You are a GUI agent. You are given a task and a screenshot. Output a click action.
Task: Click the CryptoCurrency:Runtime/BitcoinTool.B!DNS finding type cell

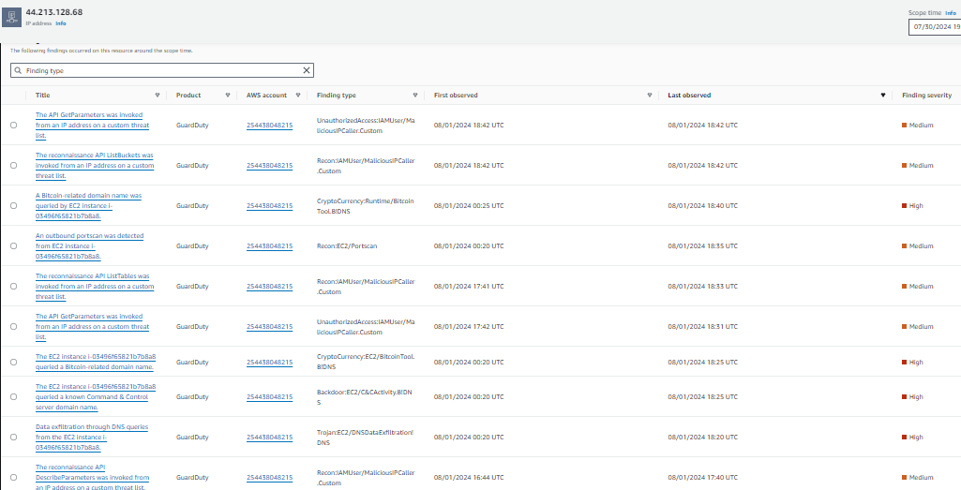tap(366, 206)
